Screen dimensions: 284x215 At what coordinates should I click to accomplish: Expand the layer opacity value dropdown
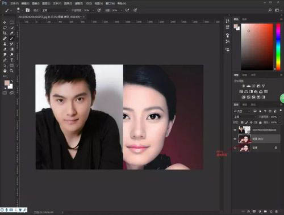pos(280,117)
